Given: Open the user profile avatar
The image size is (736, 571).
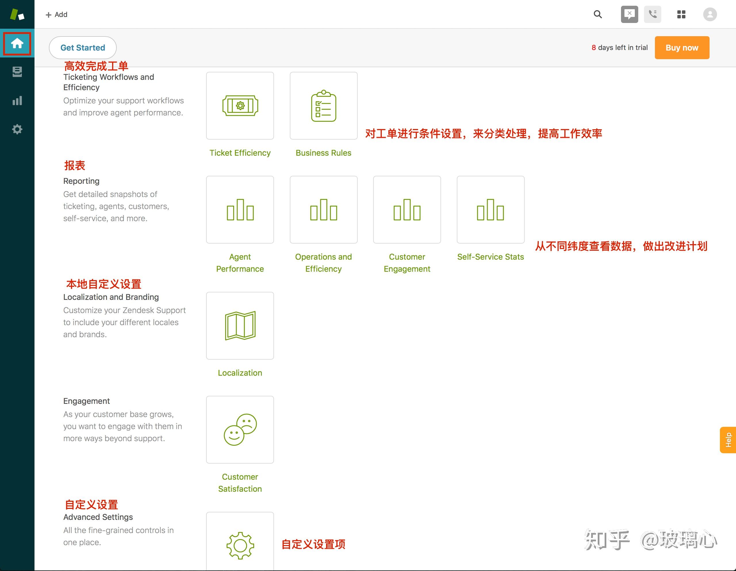Looking at the screenshot, I should coord(710,14).
